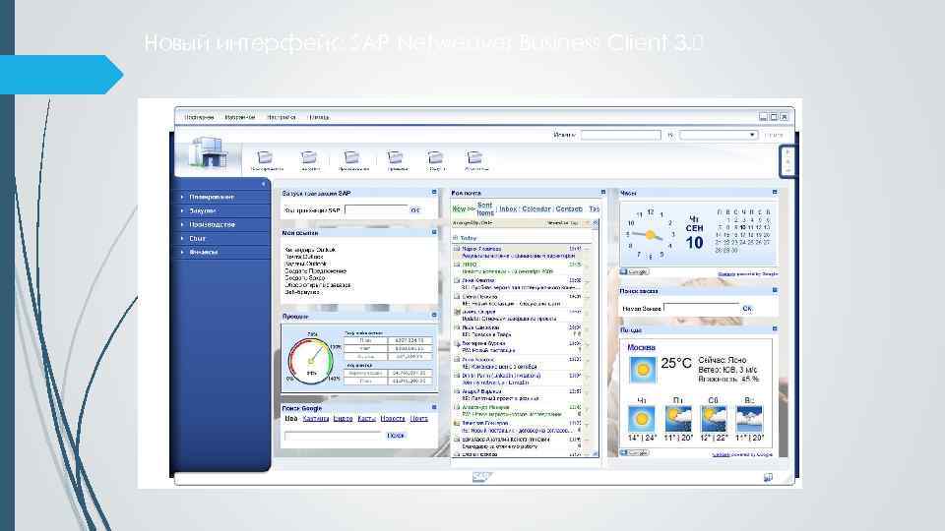Click the analog clock face
Image resolution: width=945 pixels, height=531 pixels.
(x=650, y=234)
